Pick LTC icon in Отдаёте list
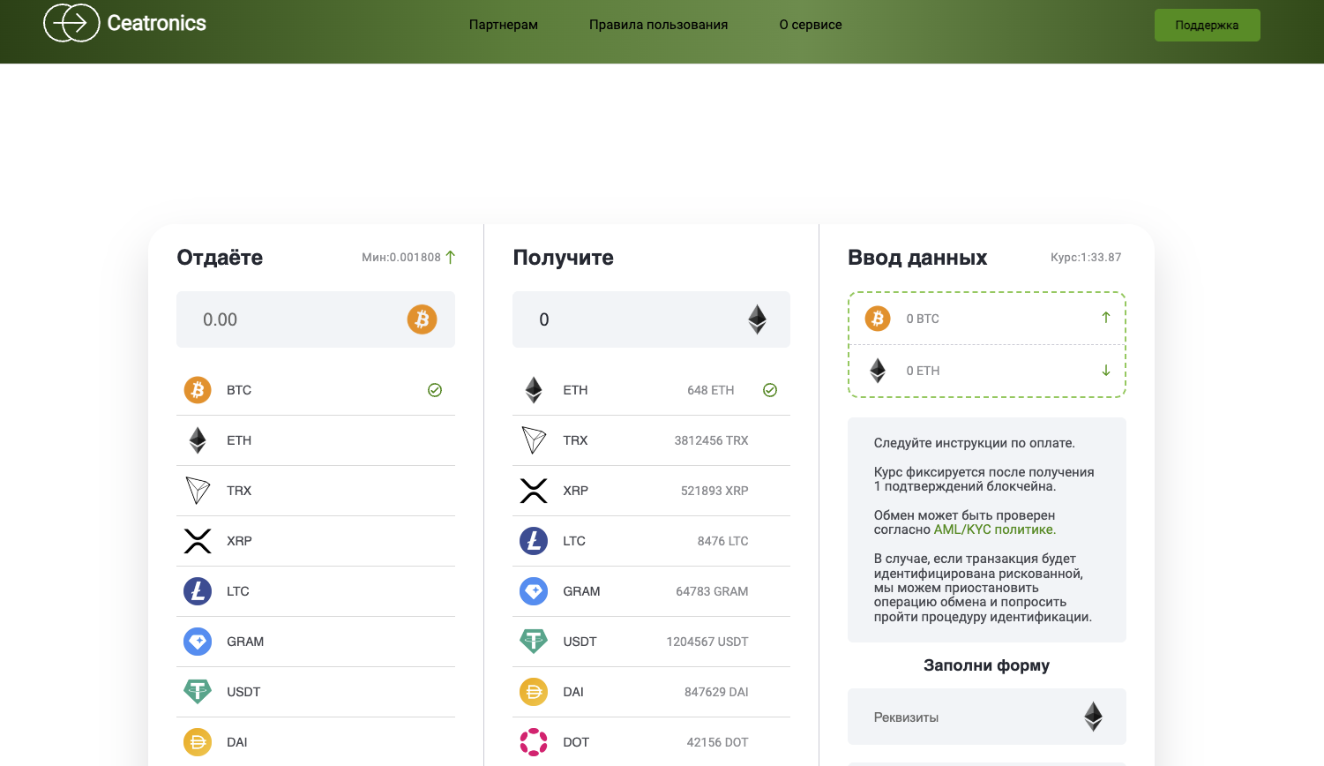The height and width of the screenshot is (766, 1324). click(198, 591)
